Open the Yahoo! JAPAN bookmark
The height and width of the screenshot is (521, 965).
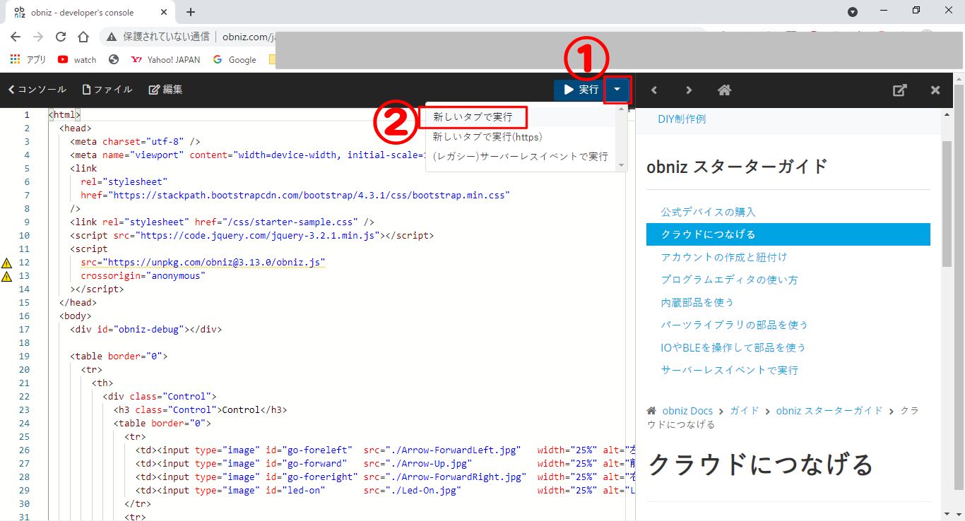tap(167, 60)
